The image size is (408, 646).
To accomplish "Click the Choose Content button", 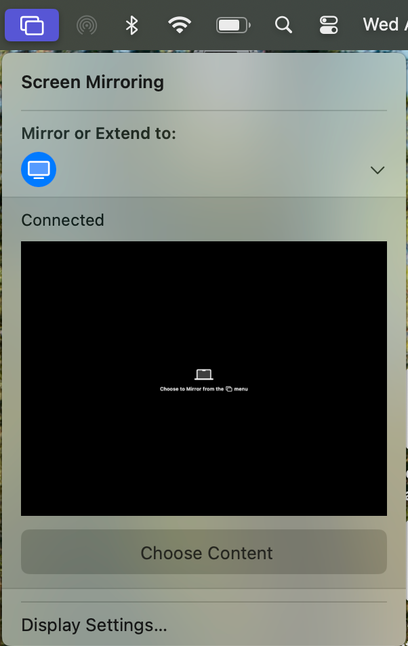I will pyautogui.click(x=204, y=552).
